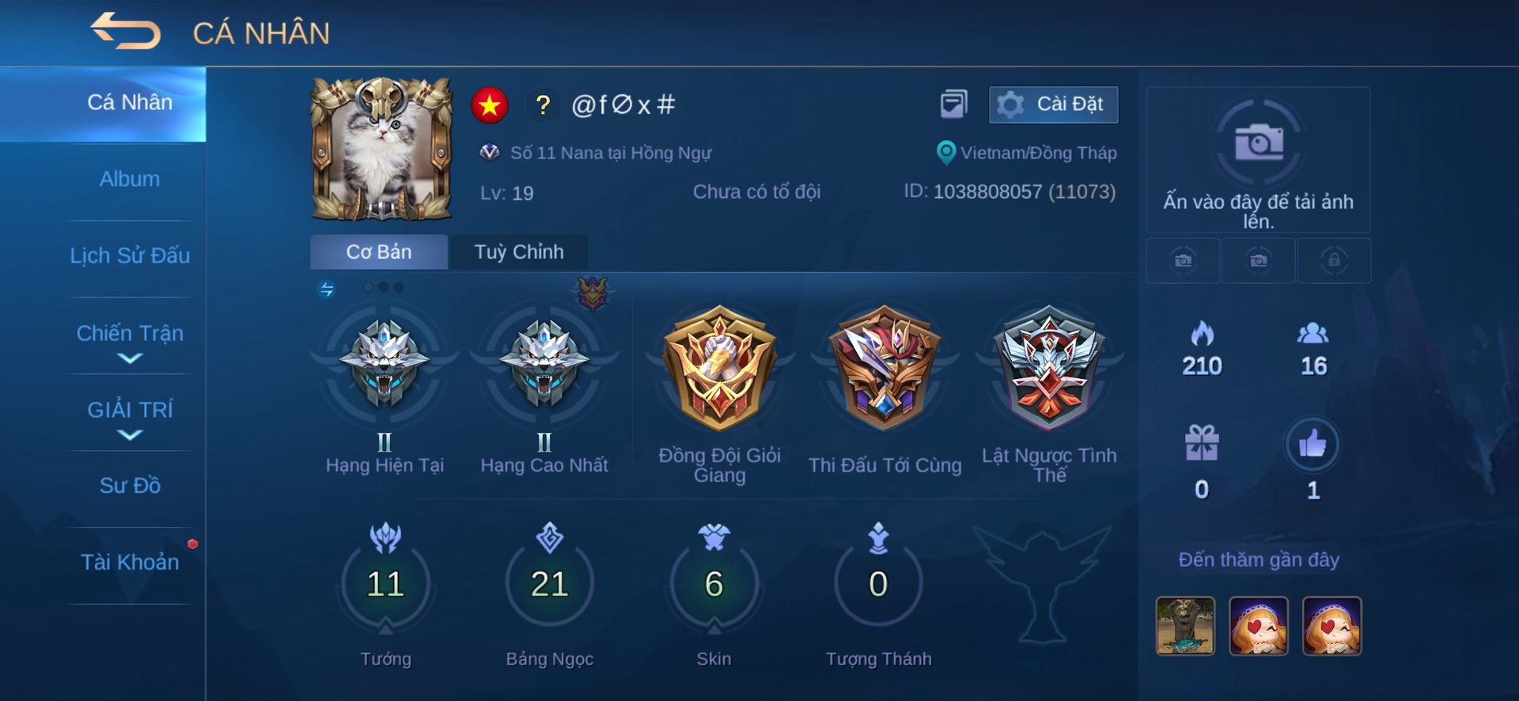Click the Tướng hero count gauge
Viewport: 1519px width, 701px height.
[x=385, y=584]
